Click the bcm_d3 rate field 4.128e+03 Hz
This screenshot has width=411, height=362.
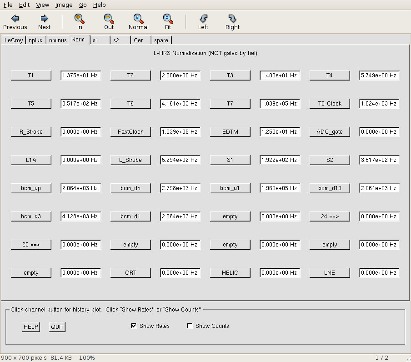tap(81, 216)
